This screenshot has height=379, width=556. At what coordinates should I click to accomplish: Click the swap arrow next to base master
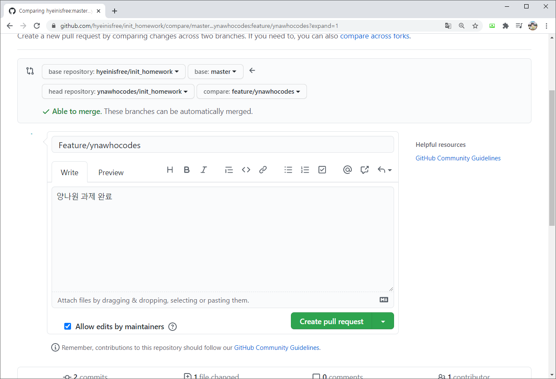point(252,70)
